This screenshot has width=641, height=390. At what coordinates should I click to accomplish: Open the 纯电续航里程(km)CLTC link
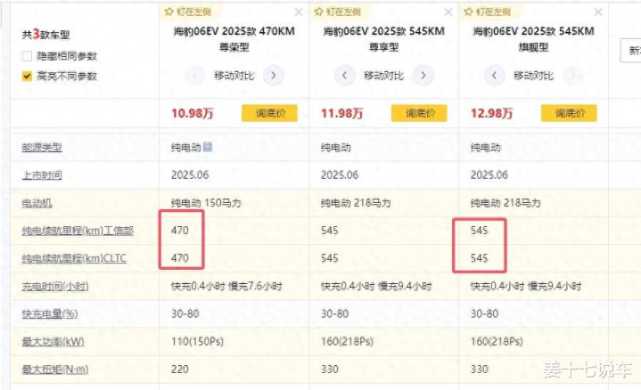click(74, 258)
